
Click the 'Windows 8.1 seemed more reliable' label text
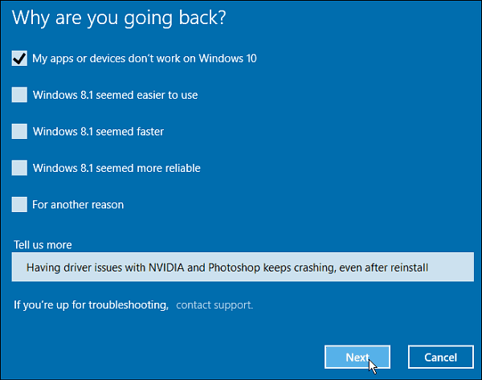pos(116,168)
